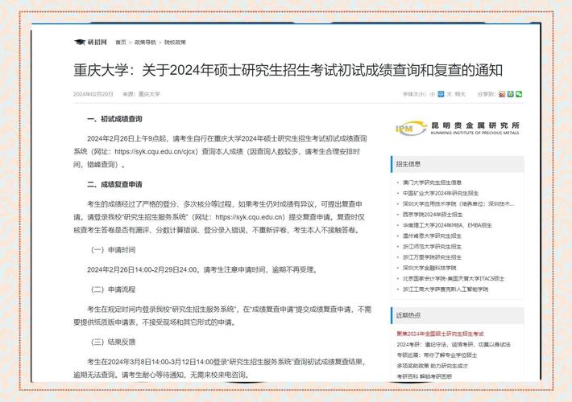This screenshot has height=402, width=572.
Task: Open red 聚焦2024年全国硕士研究生招生考试 link
Action: (x=440, y=334)
